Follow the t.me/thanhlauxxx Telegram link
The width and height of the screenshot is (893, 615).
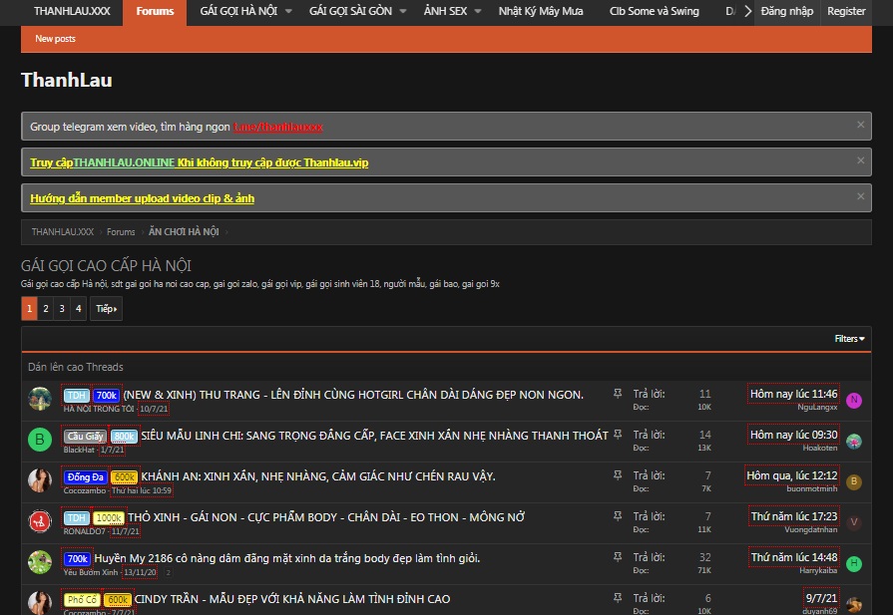click(278, 127)
